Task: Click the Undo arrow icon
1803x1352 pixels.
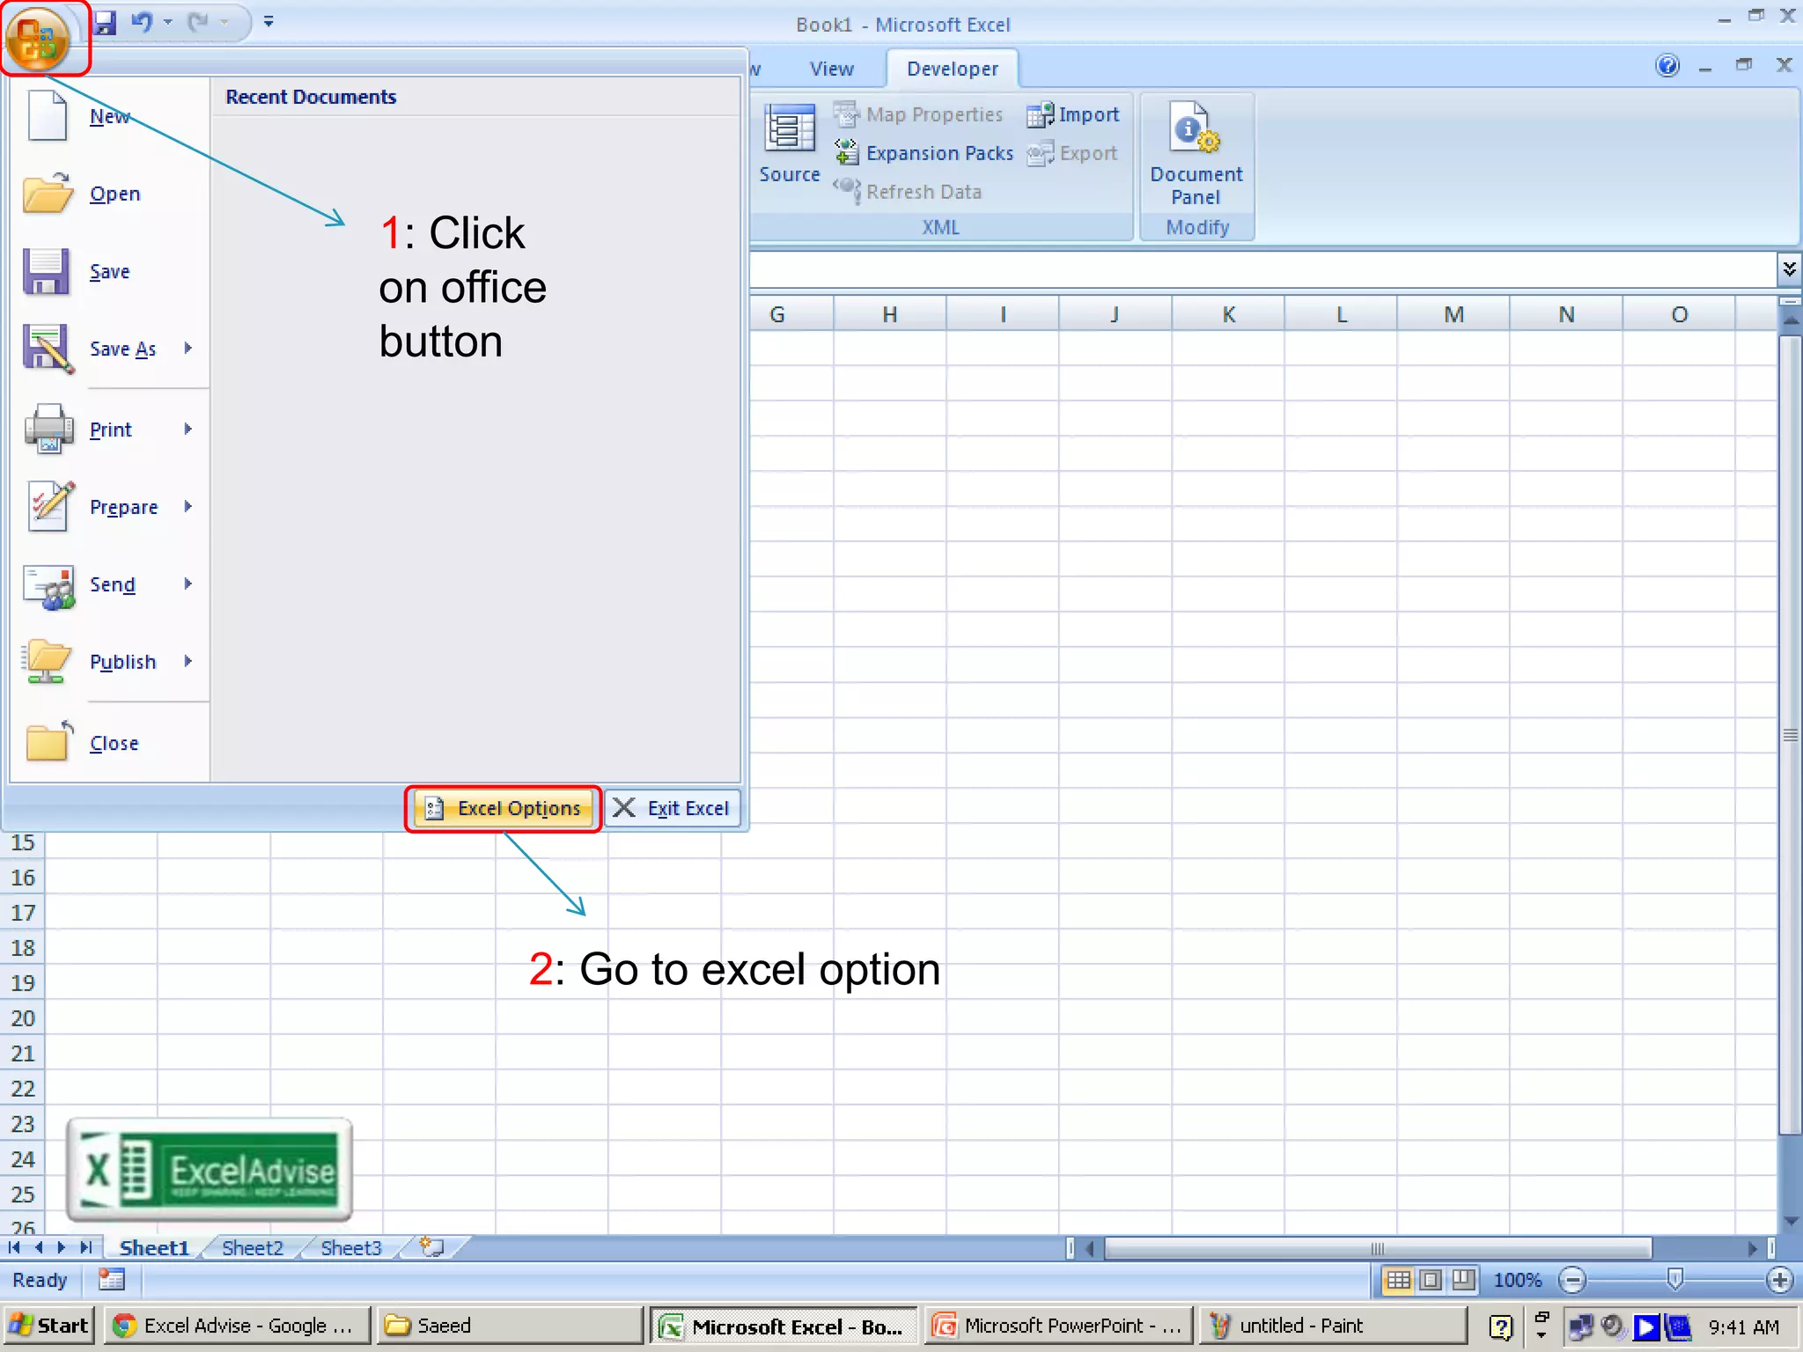Action: pos(141,22)
